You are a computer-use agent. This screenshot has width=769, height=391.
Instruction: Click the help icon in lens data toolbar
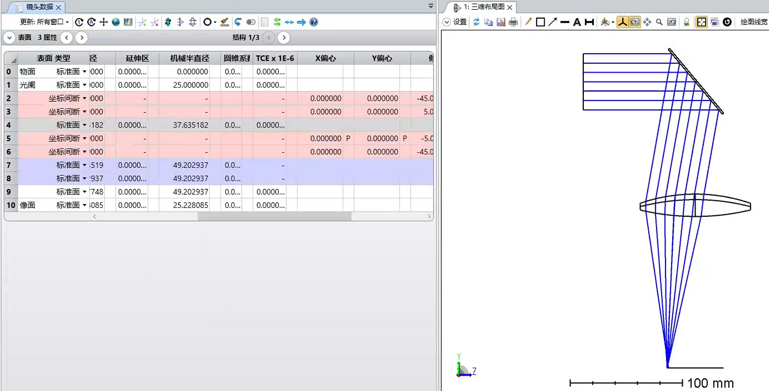click(314, 22)
